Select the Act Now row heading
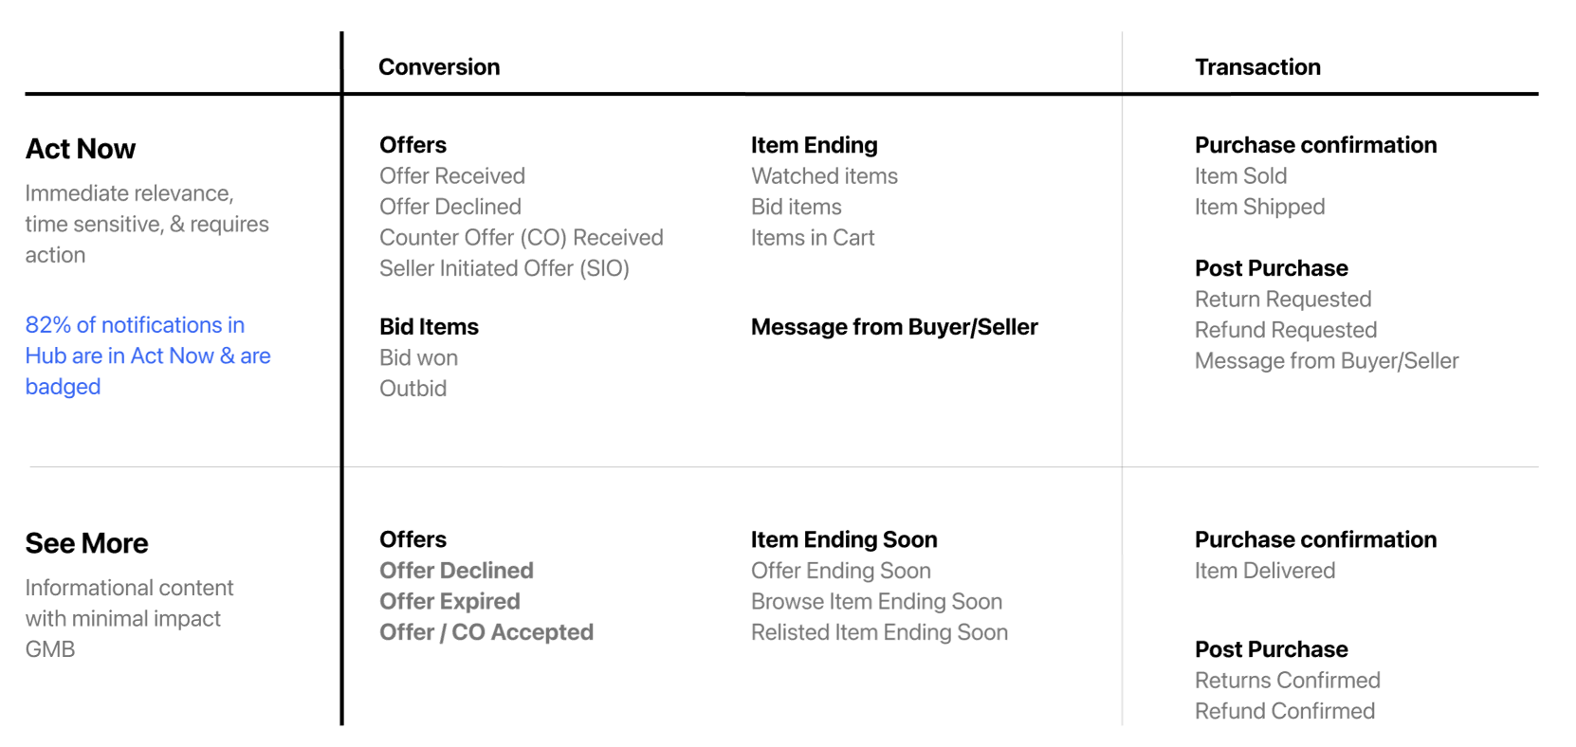The image size is (1576, 747). (x=81, y=149)
